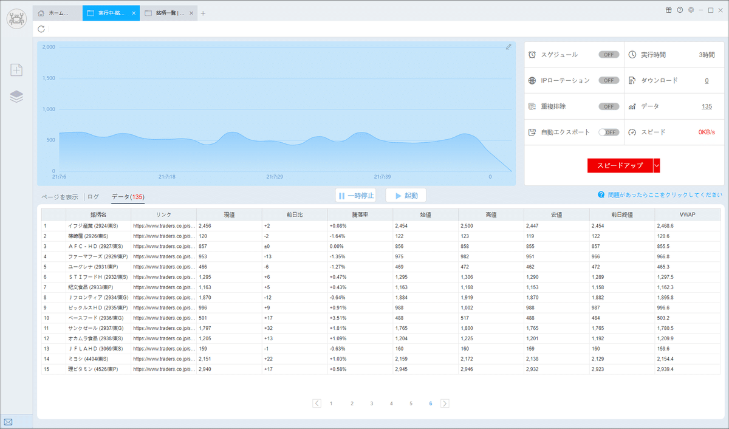This screenshot has width=729, height=429.
Task: Select the ユーグレナ (2931/東P) cell
Action: [98, 267]
